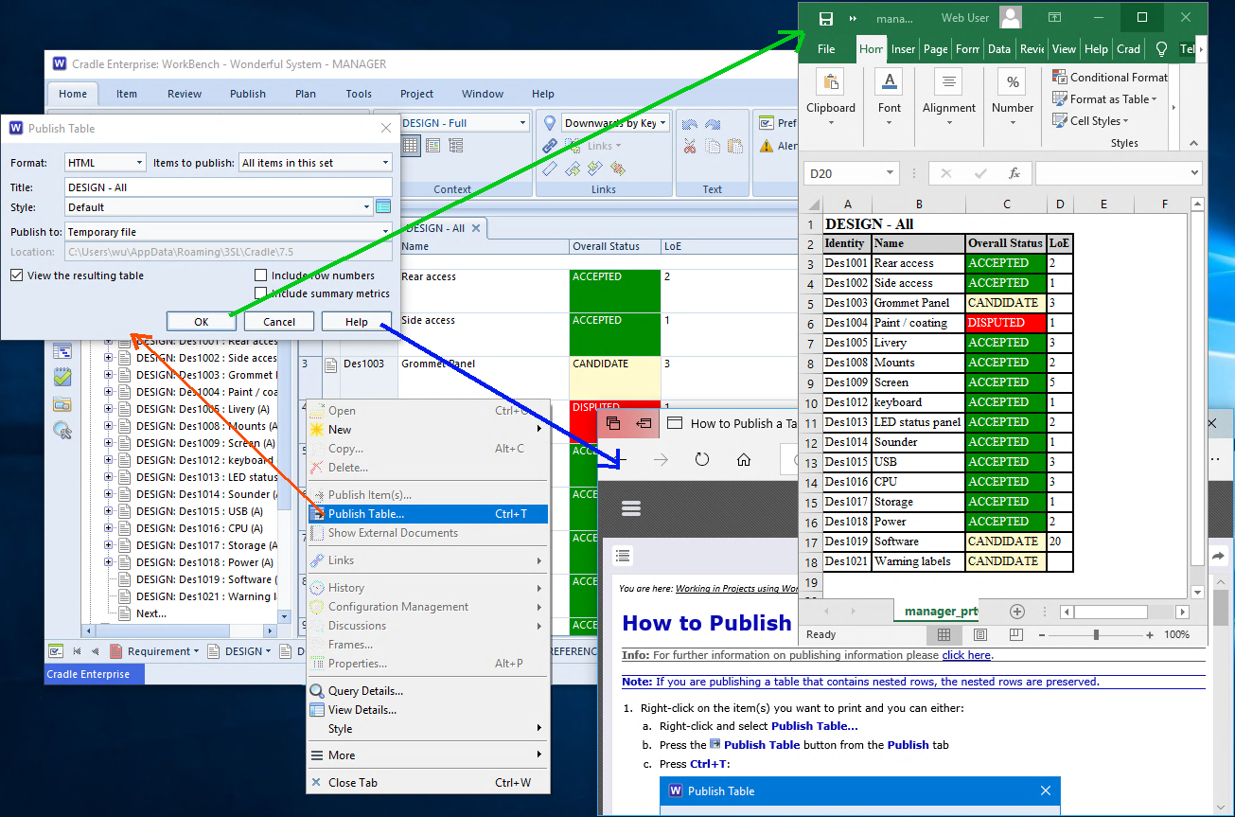Click the Preferences icon in WorkBench ribbon
Image resolution: width=1235 pixels, height=817 pixels.
coord(767,123)
